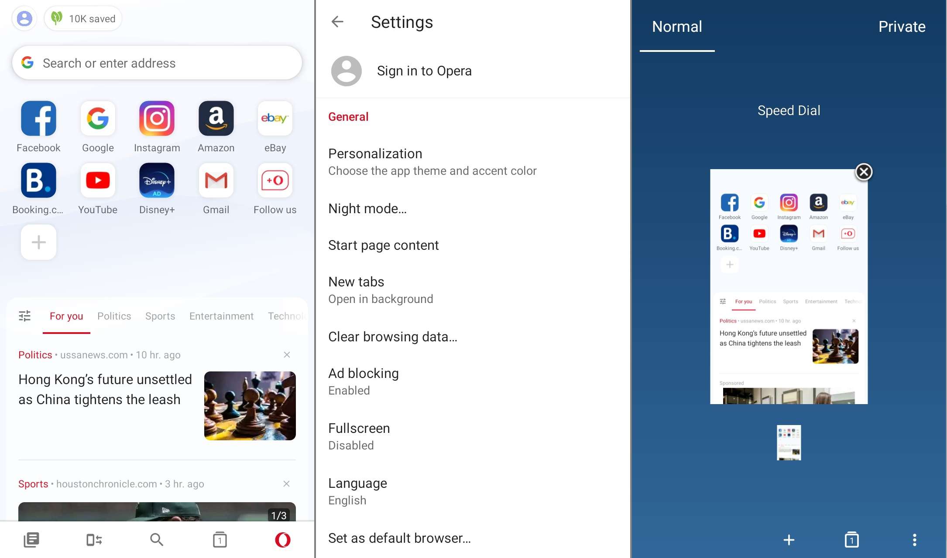Image resolution: width=947 pixels, height=558 pixels.
Task: Dismiss the houstonchronicle.com sports article
Action: (287, 483)
